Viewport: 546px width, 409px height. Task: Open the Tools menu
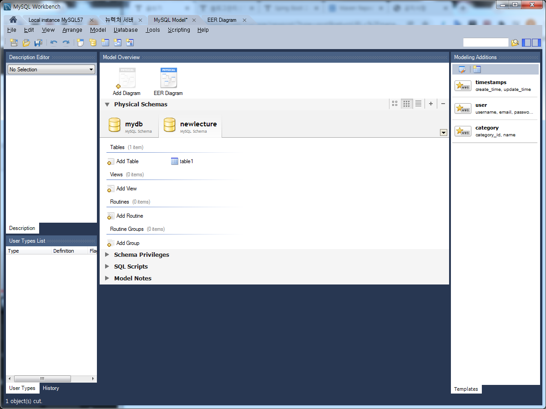[x=153, y=30]
